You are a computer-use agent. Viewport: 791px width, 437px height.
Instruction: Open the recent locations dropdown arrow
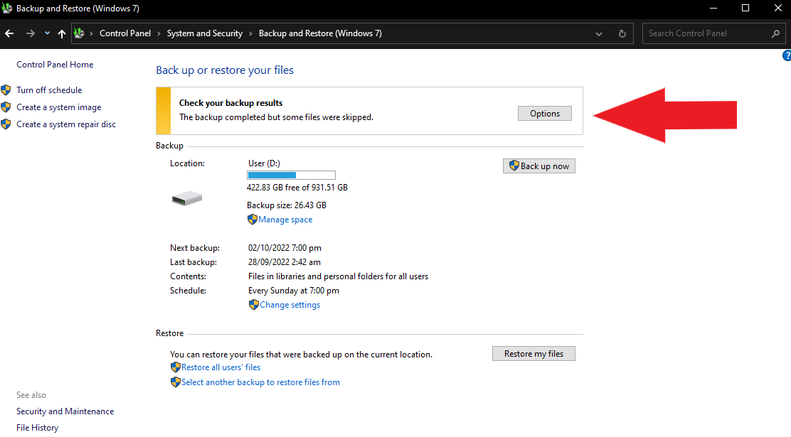click(47, 33)
